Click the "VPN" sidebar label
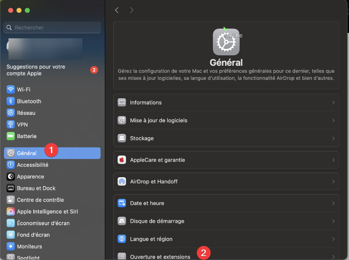 pyautogui.click(x=22, y=125)
